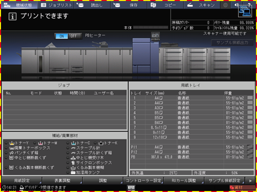This screenshot has height=192, width=257.
Task: Select the トナーY yellow toner icon
Action: 12,143
